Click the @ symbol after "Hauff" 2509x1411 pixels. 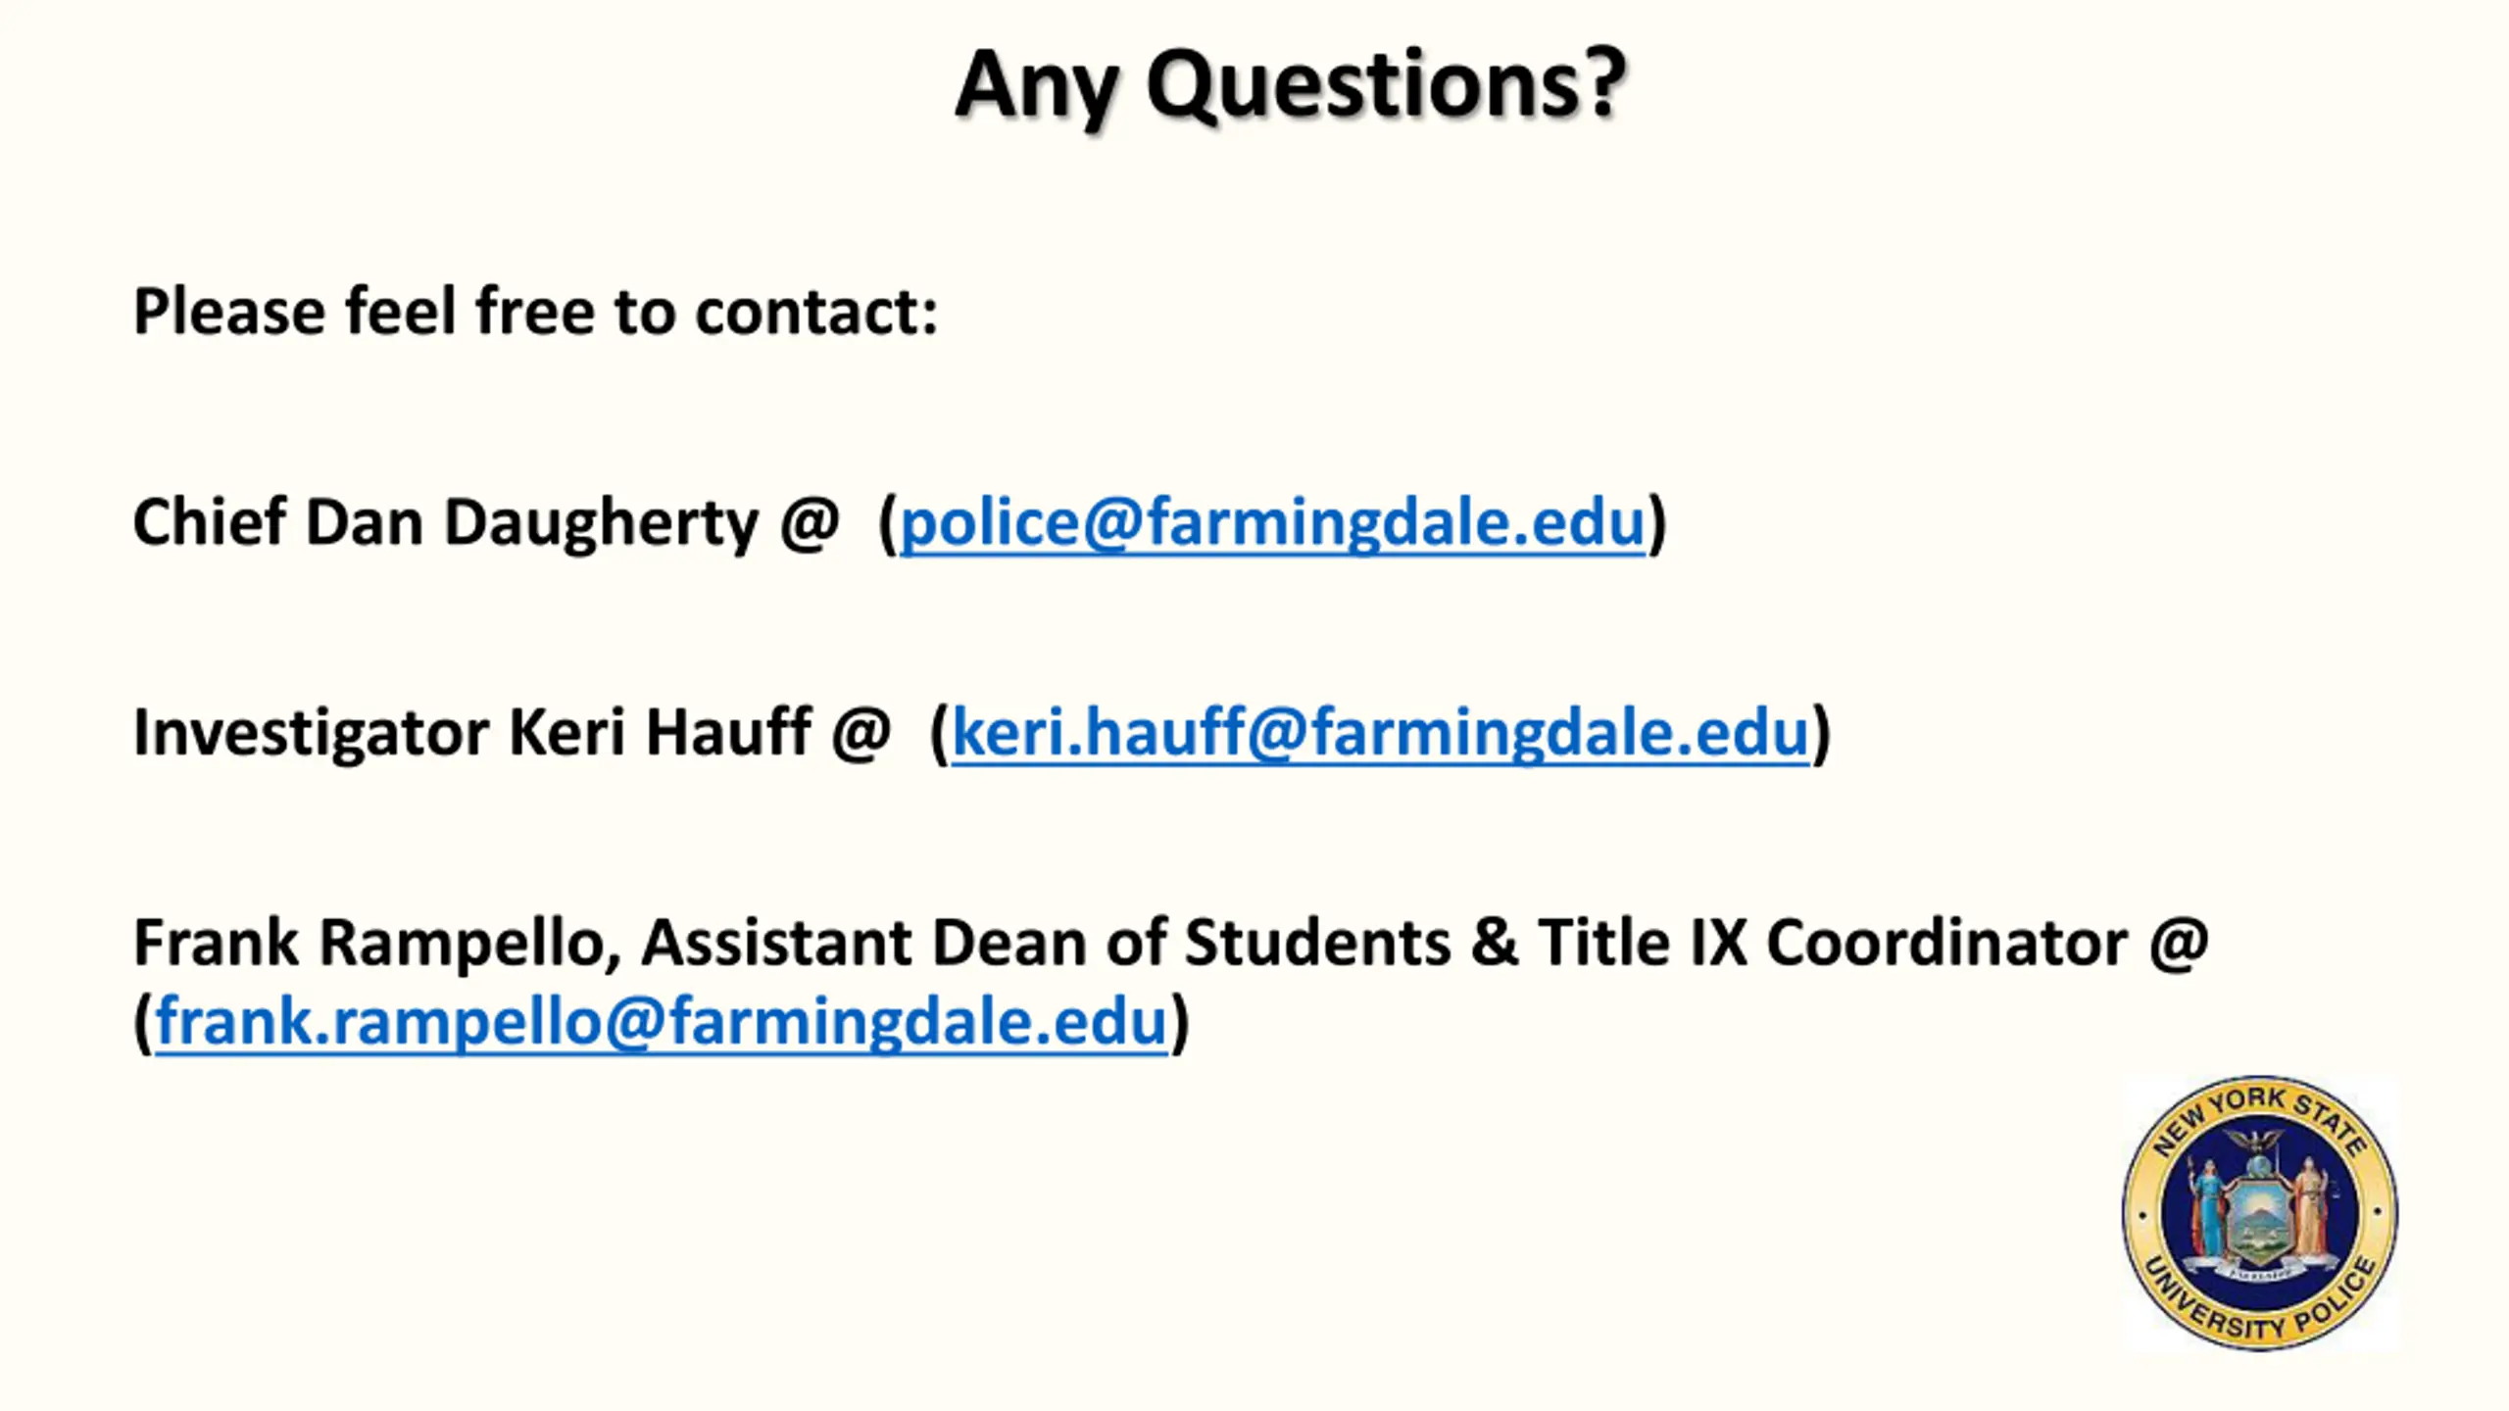click(861, 735)
